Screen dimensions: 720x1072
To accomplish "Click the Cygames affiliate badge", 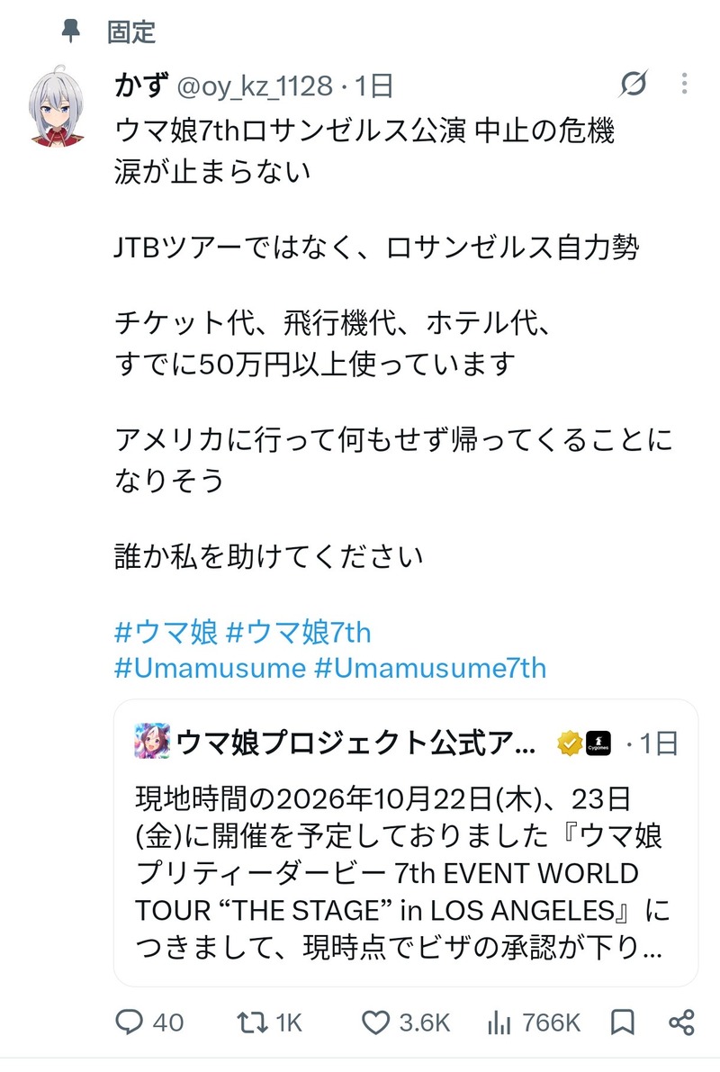I will tap(599, 743).
